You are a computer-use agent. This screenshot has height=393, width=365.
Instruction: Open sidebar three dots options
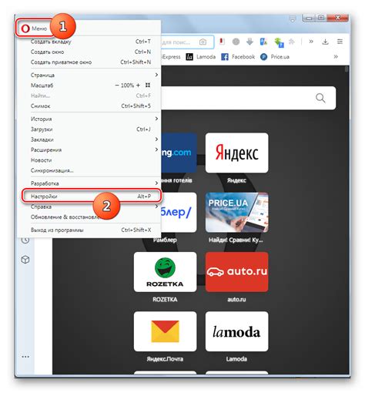pos(25,357)
